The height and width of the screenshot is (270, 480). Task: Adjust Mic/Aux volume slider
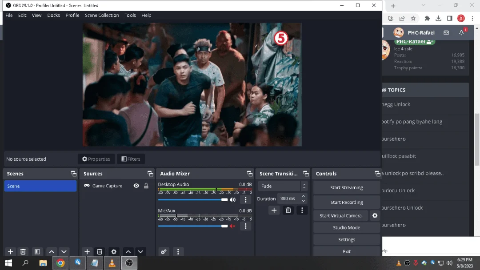(193, 226)
